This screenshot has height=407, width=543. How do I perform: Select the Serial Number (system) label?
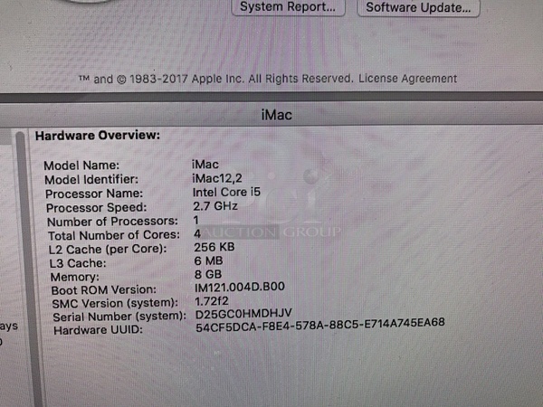tap(119, 317)
